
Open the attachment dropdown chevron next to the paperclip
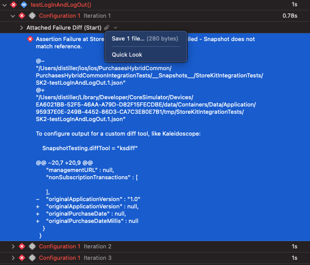[x=115, y=28]
